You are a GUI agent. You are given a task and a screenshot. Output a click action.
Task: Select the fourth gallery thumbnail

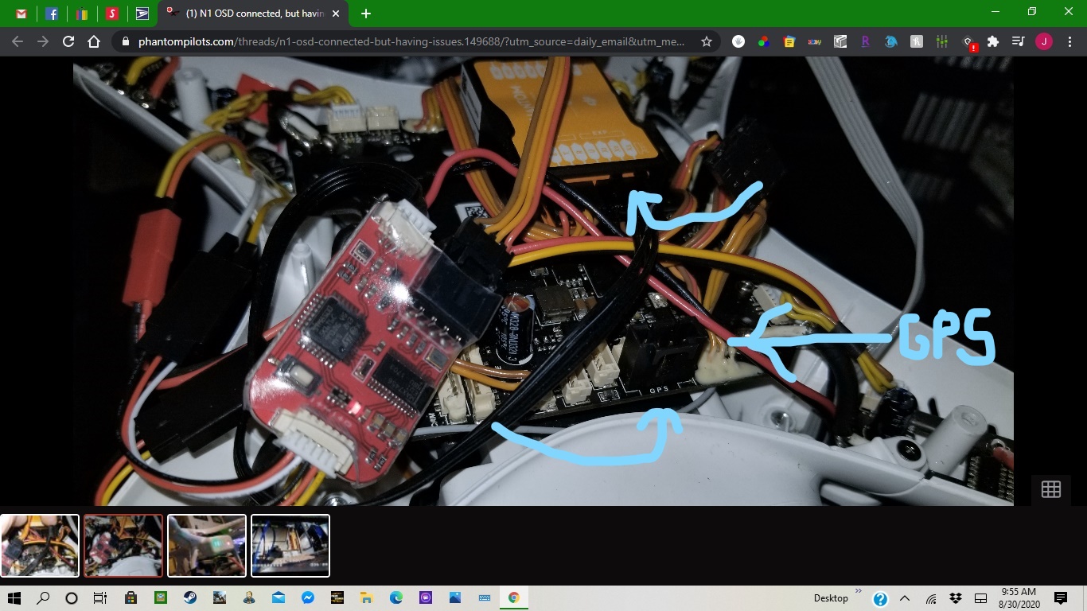(x=290, y=545)
